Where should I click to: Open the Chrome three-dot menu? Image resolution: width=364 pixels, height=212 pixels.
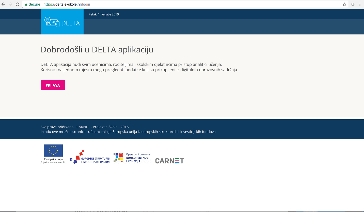tap(360, 4)
